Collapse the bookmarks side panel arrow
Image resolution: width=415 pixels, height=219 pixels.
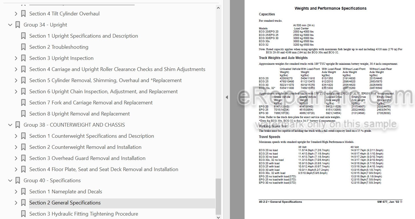point(227,97)
